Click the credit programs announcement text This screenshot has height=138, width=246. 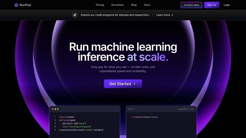pos(115,15)
